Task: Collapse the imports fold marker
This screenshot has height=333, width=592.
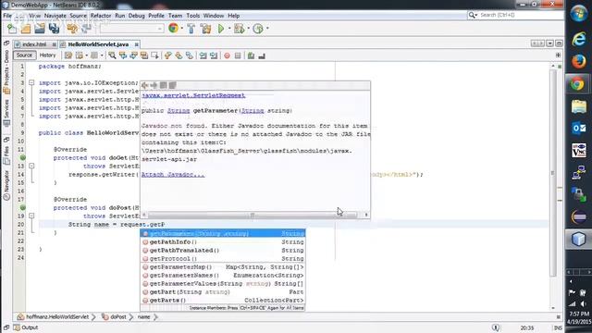Action: [31, 82]
